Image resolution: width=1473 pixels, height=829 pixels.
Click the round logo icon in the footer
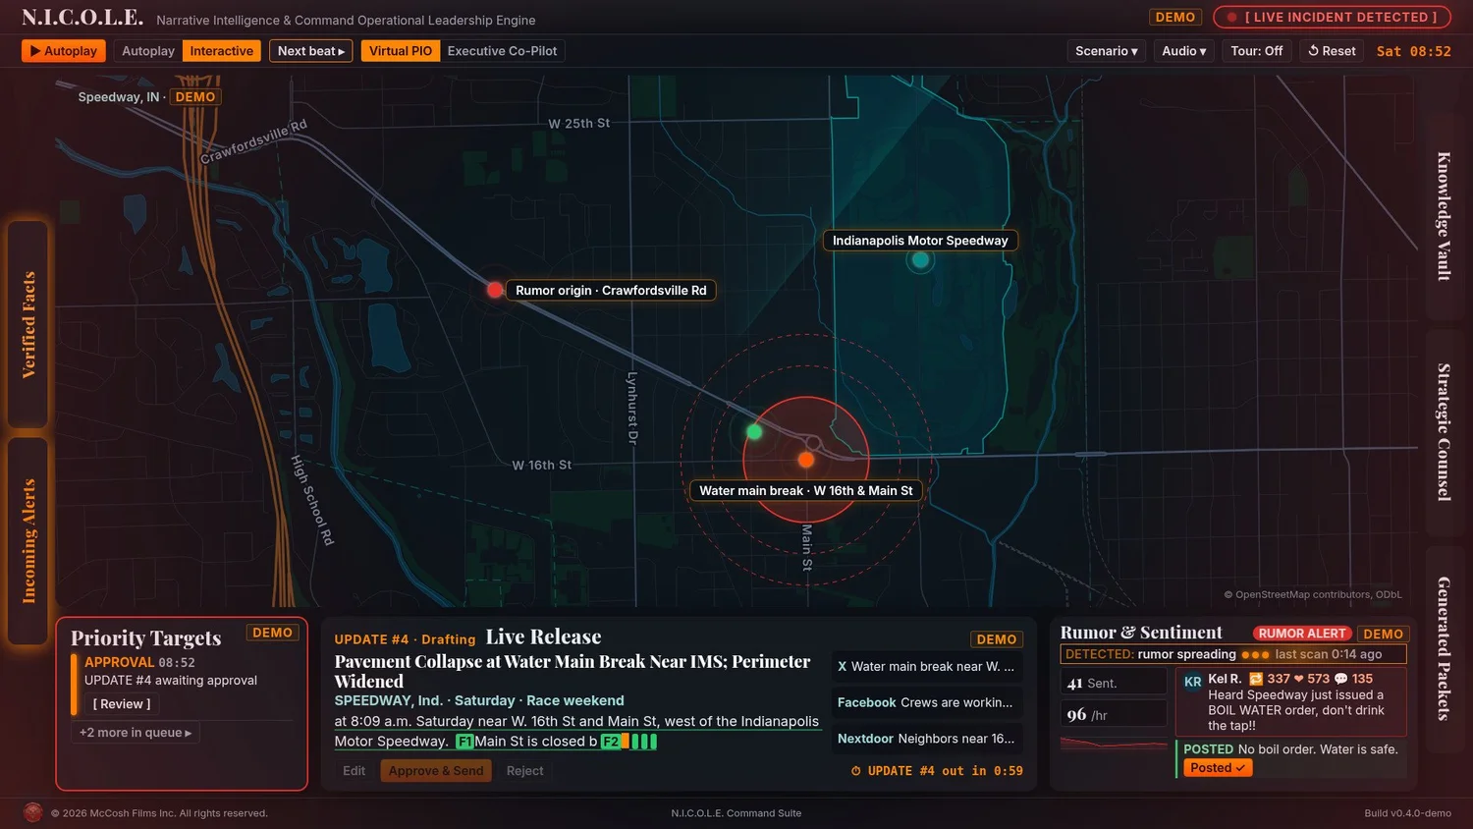tap(32, 812)
